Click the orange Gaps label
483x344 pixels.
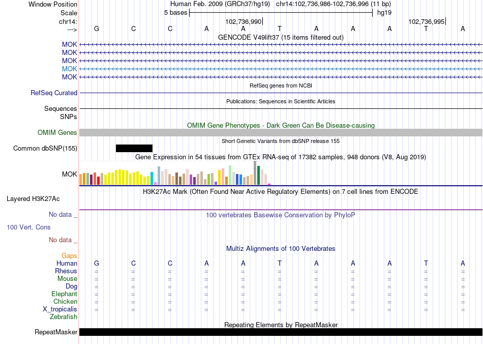click(69, 255)
